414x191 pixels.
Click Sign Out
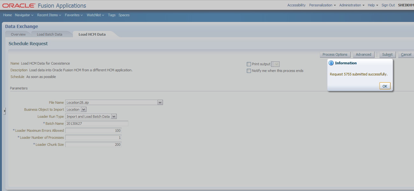pos(388,5)
